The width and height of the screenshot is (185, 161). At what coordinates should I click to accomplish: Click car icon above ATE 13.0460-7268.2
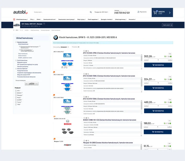pyautogui.click(x=86, y=74)
